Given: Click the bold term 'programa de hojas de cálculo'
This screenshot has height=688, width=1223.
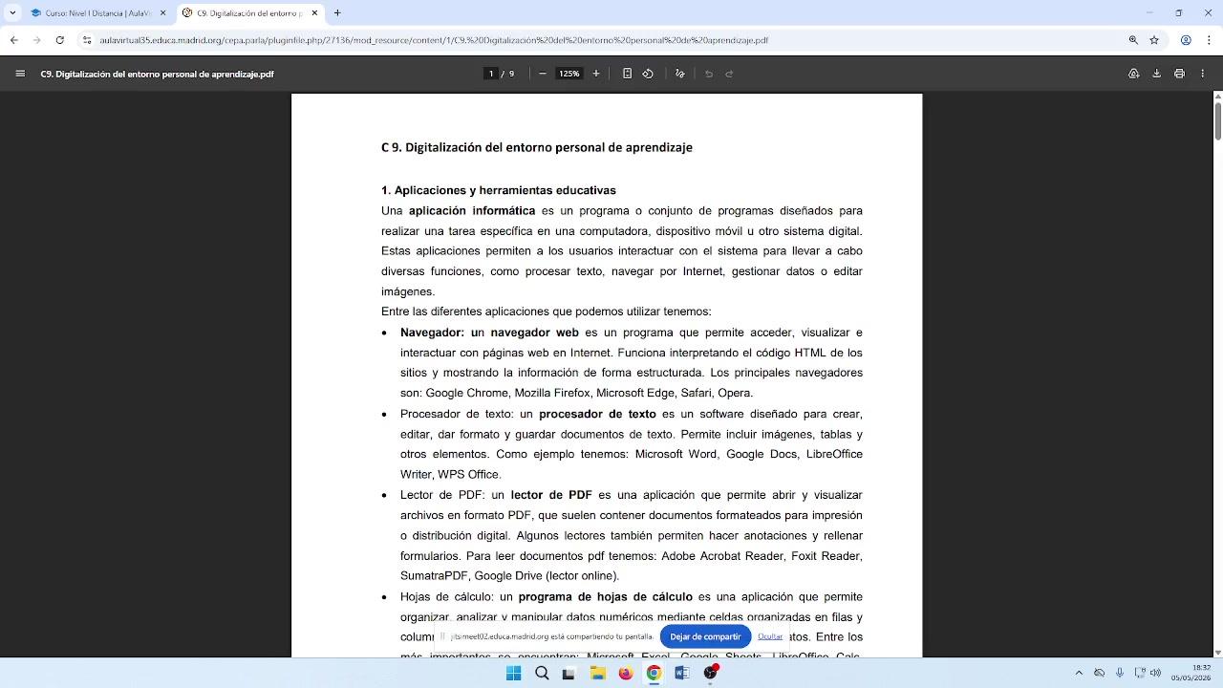Looking at the screenshot, I should [606, 597].
